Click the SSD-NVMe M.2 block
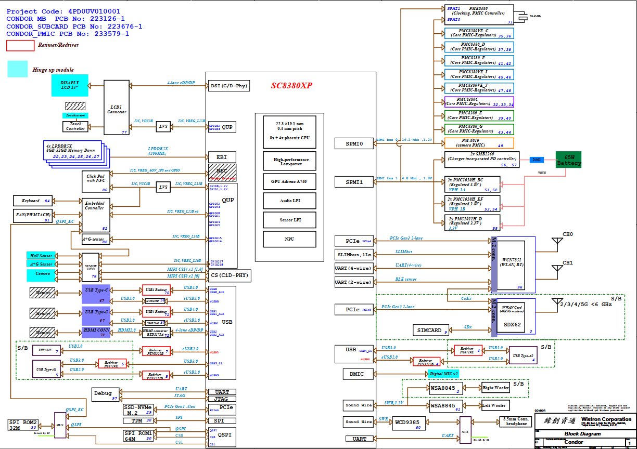 [138, 410]
